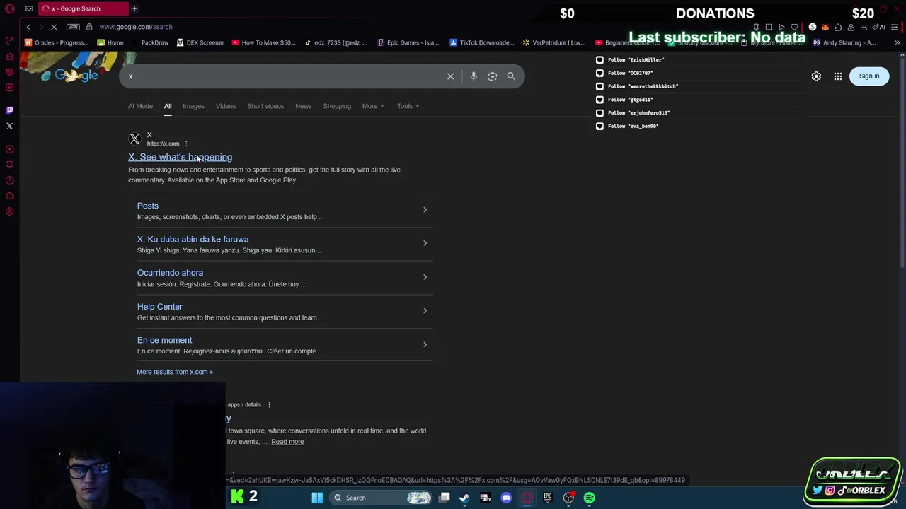Screen dimensions: 906x509
Task: Click page address www.google.com/search
Action: pyautogui.click(x=136, y=27)
